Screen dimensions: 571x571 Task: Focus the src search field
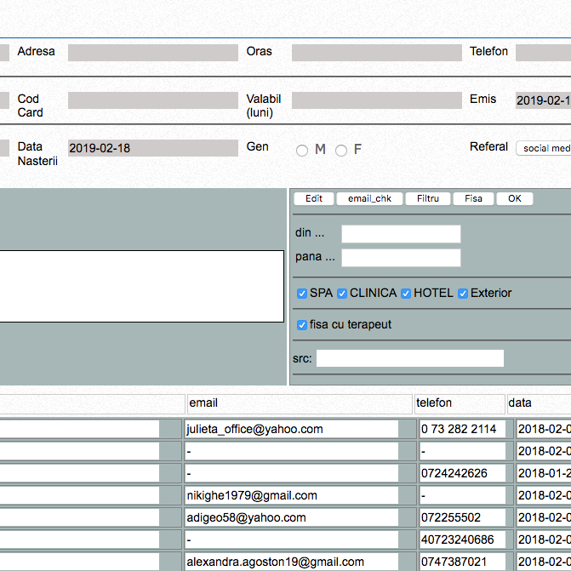(x=409, y=358)
